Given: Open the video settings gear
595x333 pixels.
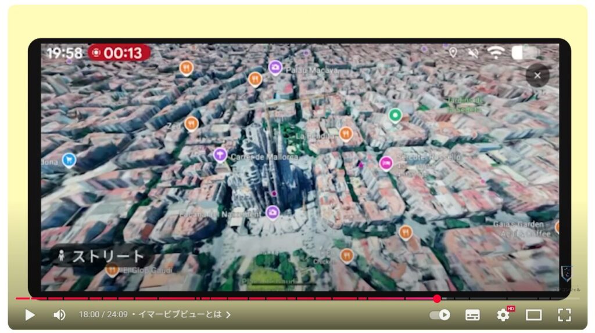Looking at the screenshot, I should click(x=503, y=314).
